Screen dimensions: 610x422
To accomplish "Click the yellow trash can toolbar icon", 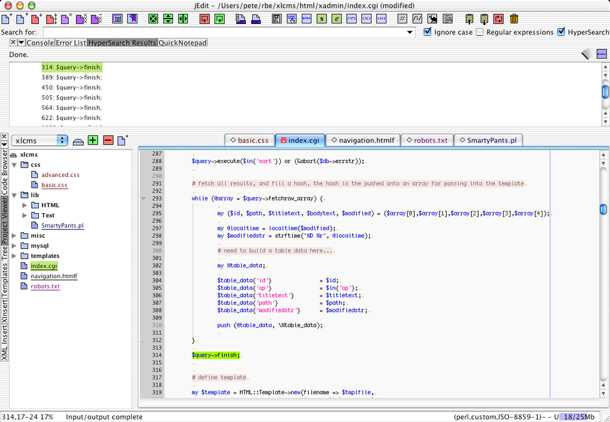I will point(514,19).
